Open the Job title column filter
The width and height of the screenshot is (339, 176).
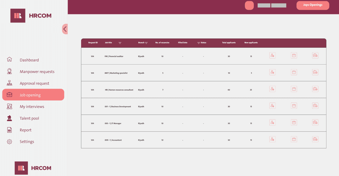[x=120, y=43]
